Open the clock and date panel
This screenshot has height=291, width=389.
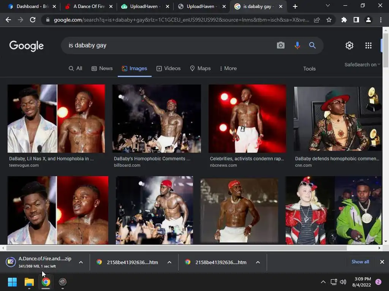tap(362, 282)
